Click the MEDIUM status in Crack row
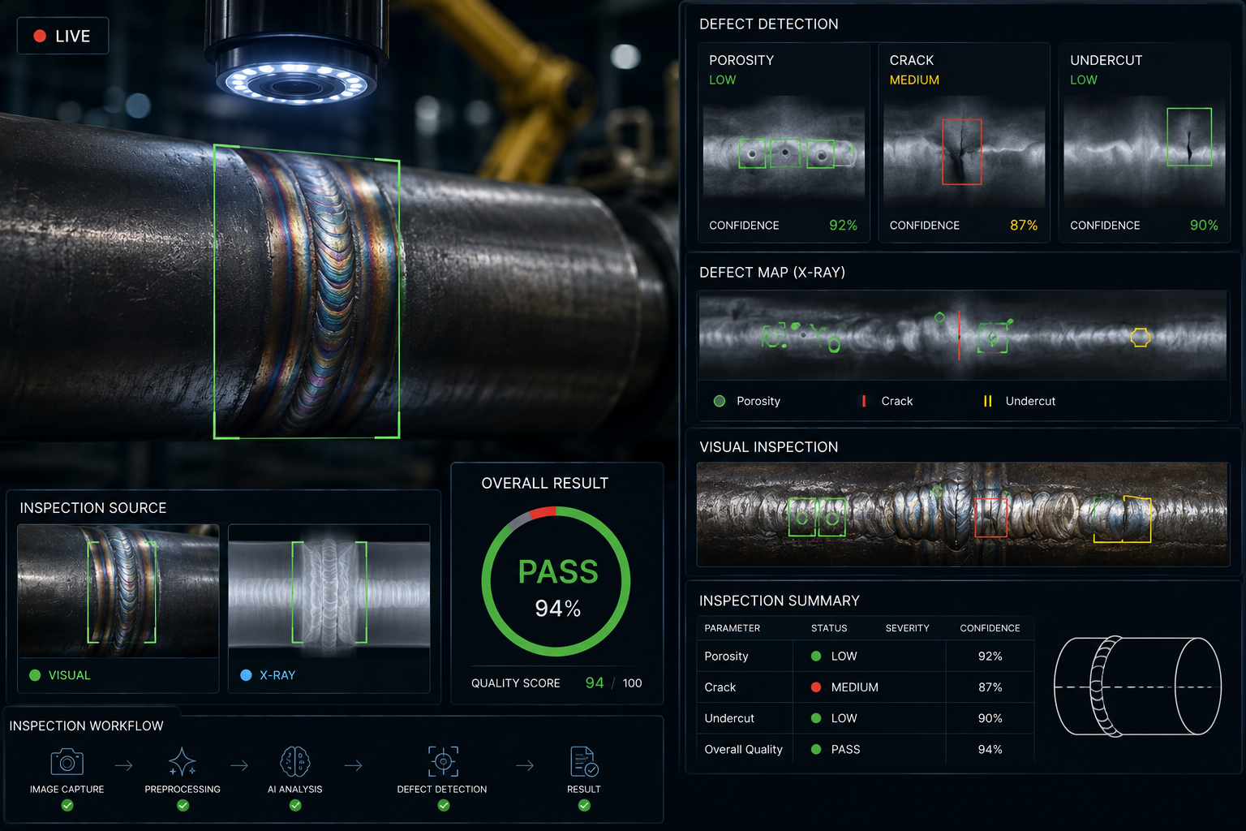Screen dimensions: 1246x831 [x=855, y=687]
